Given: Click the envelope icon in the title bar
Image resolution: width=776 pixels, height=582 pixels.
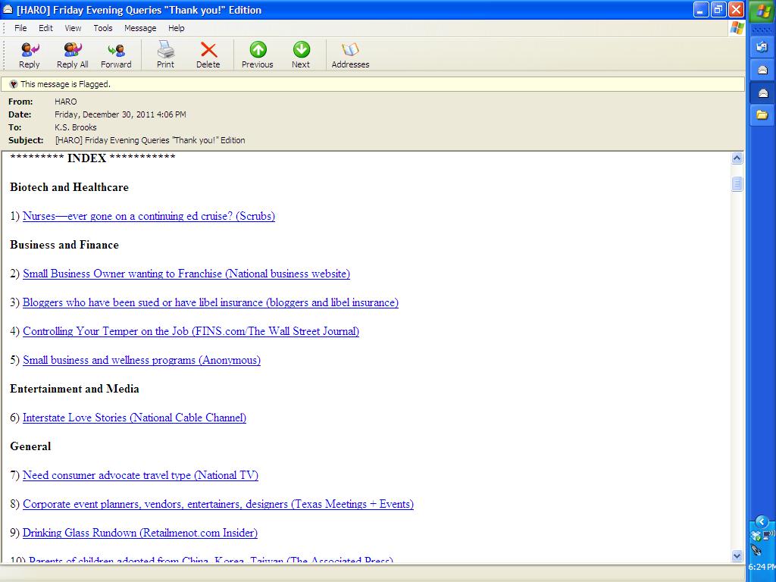Looking at the screenshot, I should coord(8,9).
